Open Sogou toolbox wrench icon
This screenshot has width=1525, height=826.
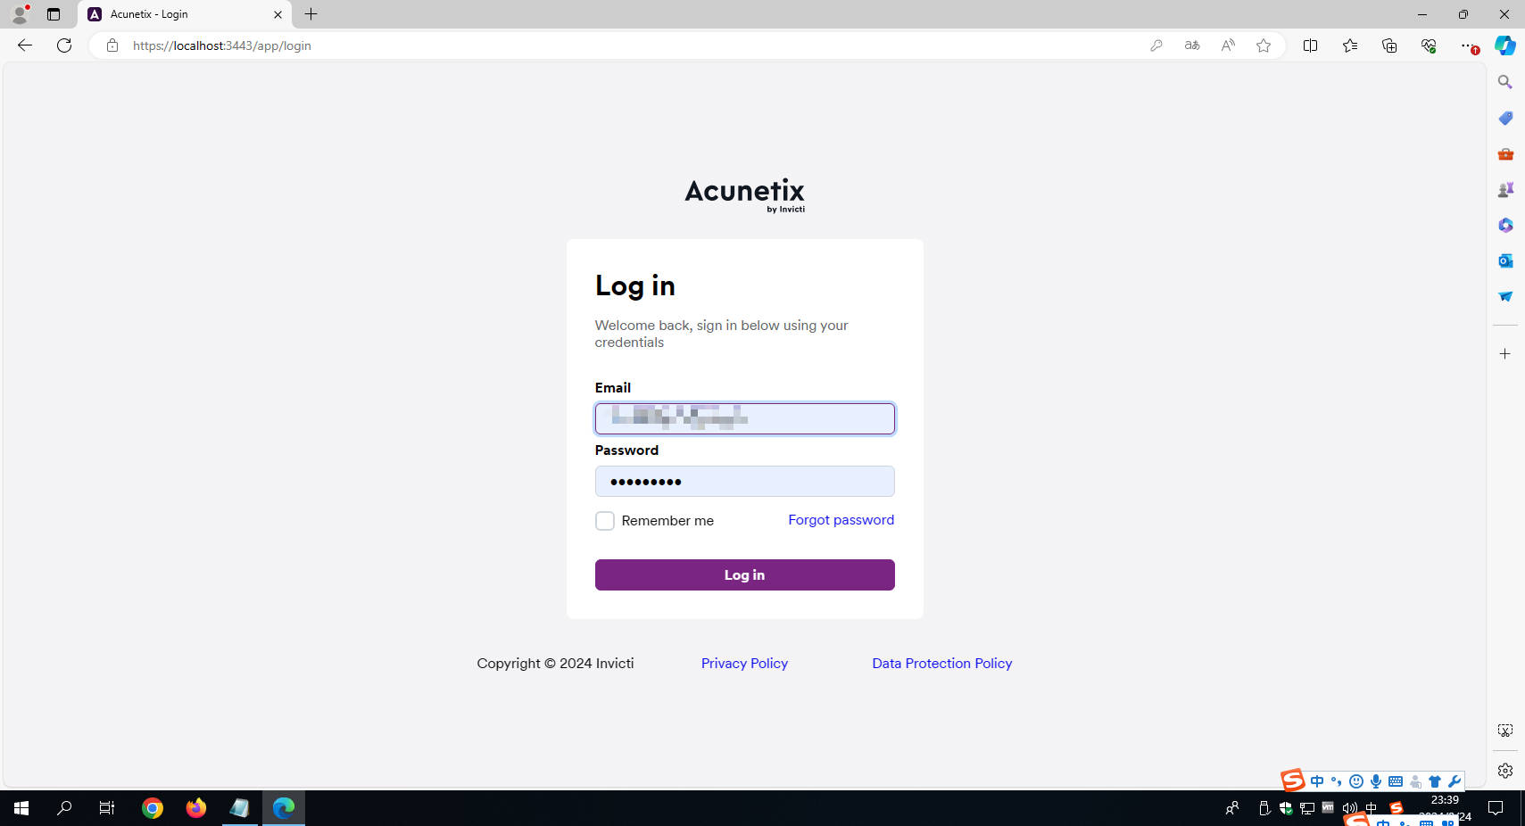1455,781
